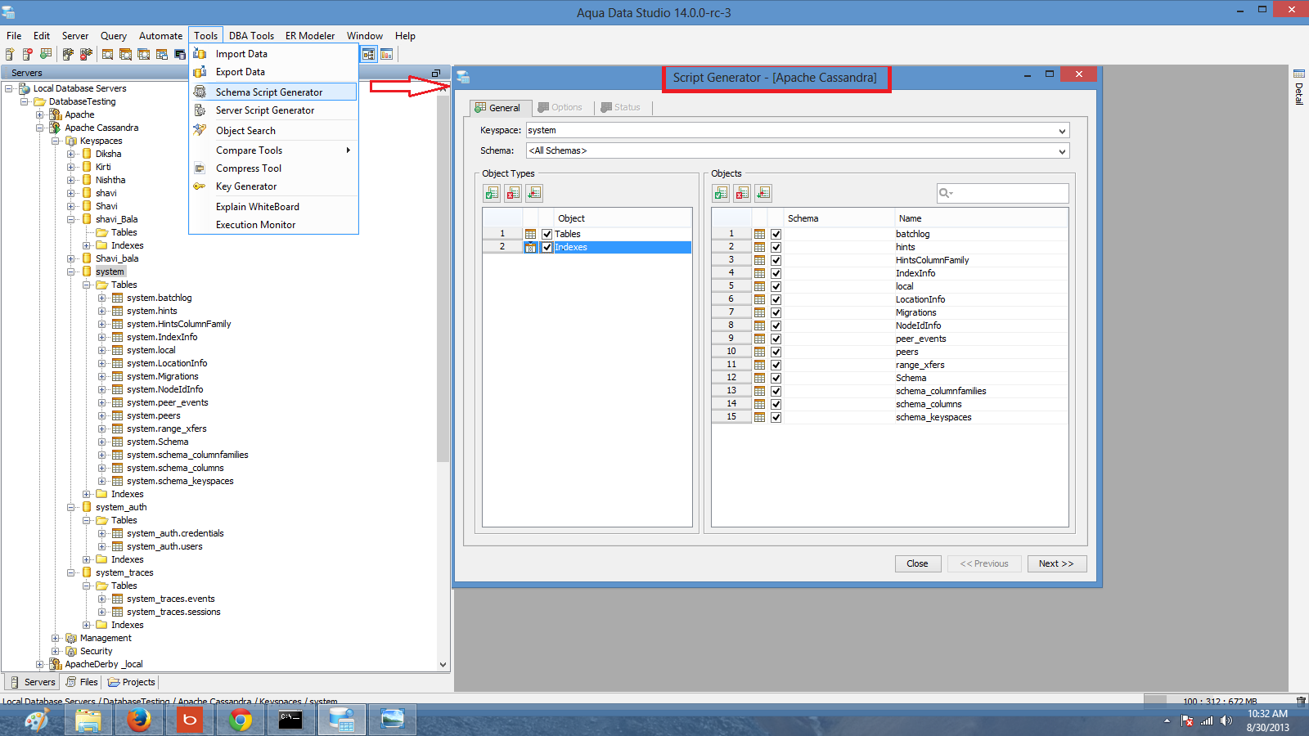Expand the Security node
The image size is (1309, 736).
(56, 651)
